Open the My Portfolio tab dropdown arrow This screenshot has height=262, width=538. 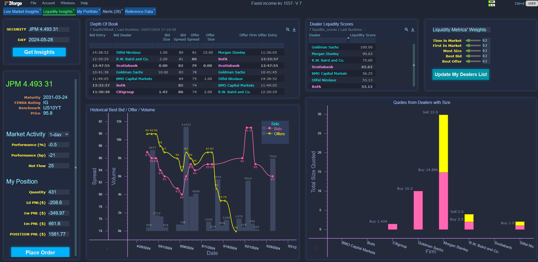pos(99,10)
